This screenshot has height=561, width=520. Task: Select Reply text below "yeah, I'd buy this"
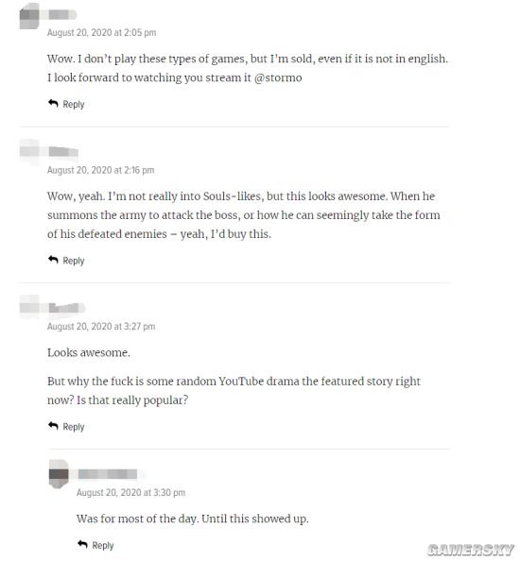(74, 261)
